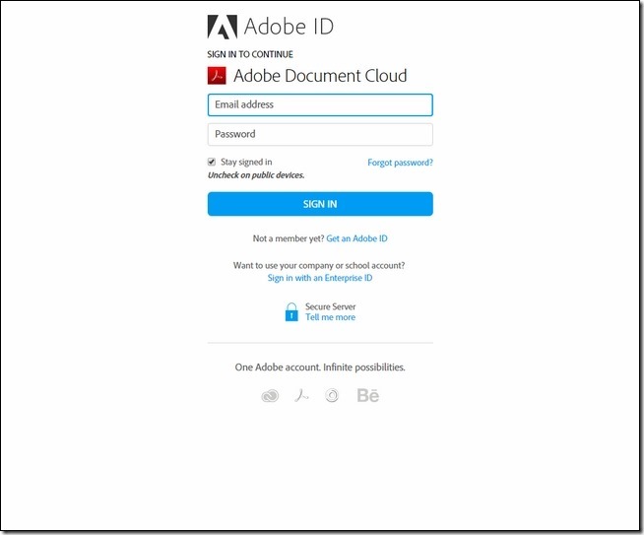Open the Tell me more link
Image resolution: width=644 pixels, height=535 pixels.
point(331,317)
